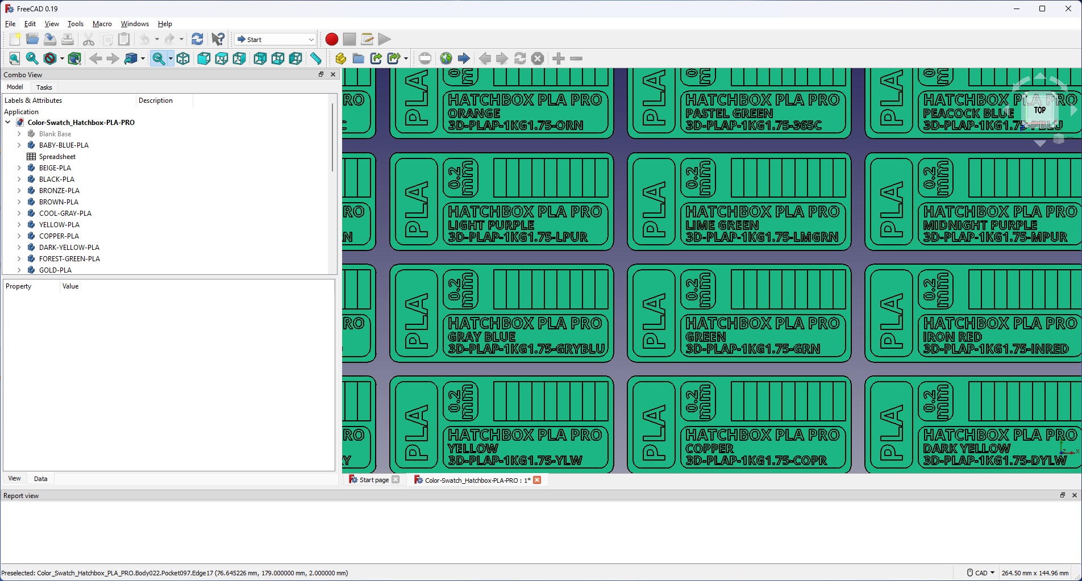Toggle the sync view magnifier button

point(159,58)
